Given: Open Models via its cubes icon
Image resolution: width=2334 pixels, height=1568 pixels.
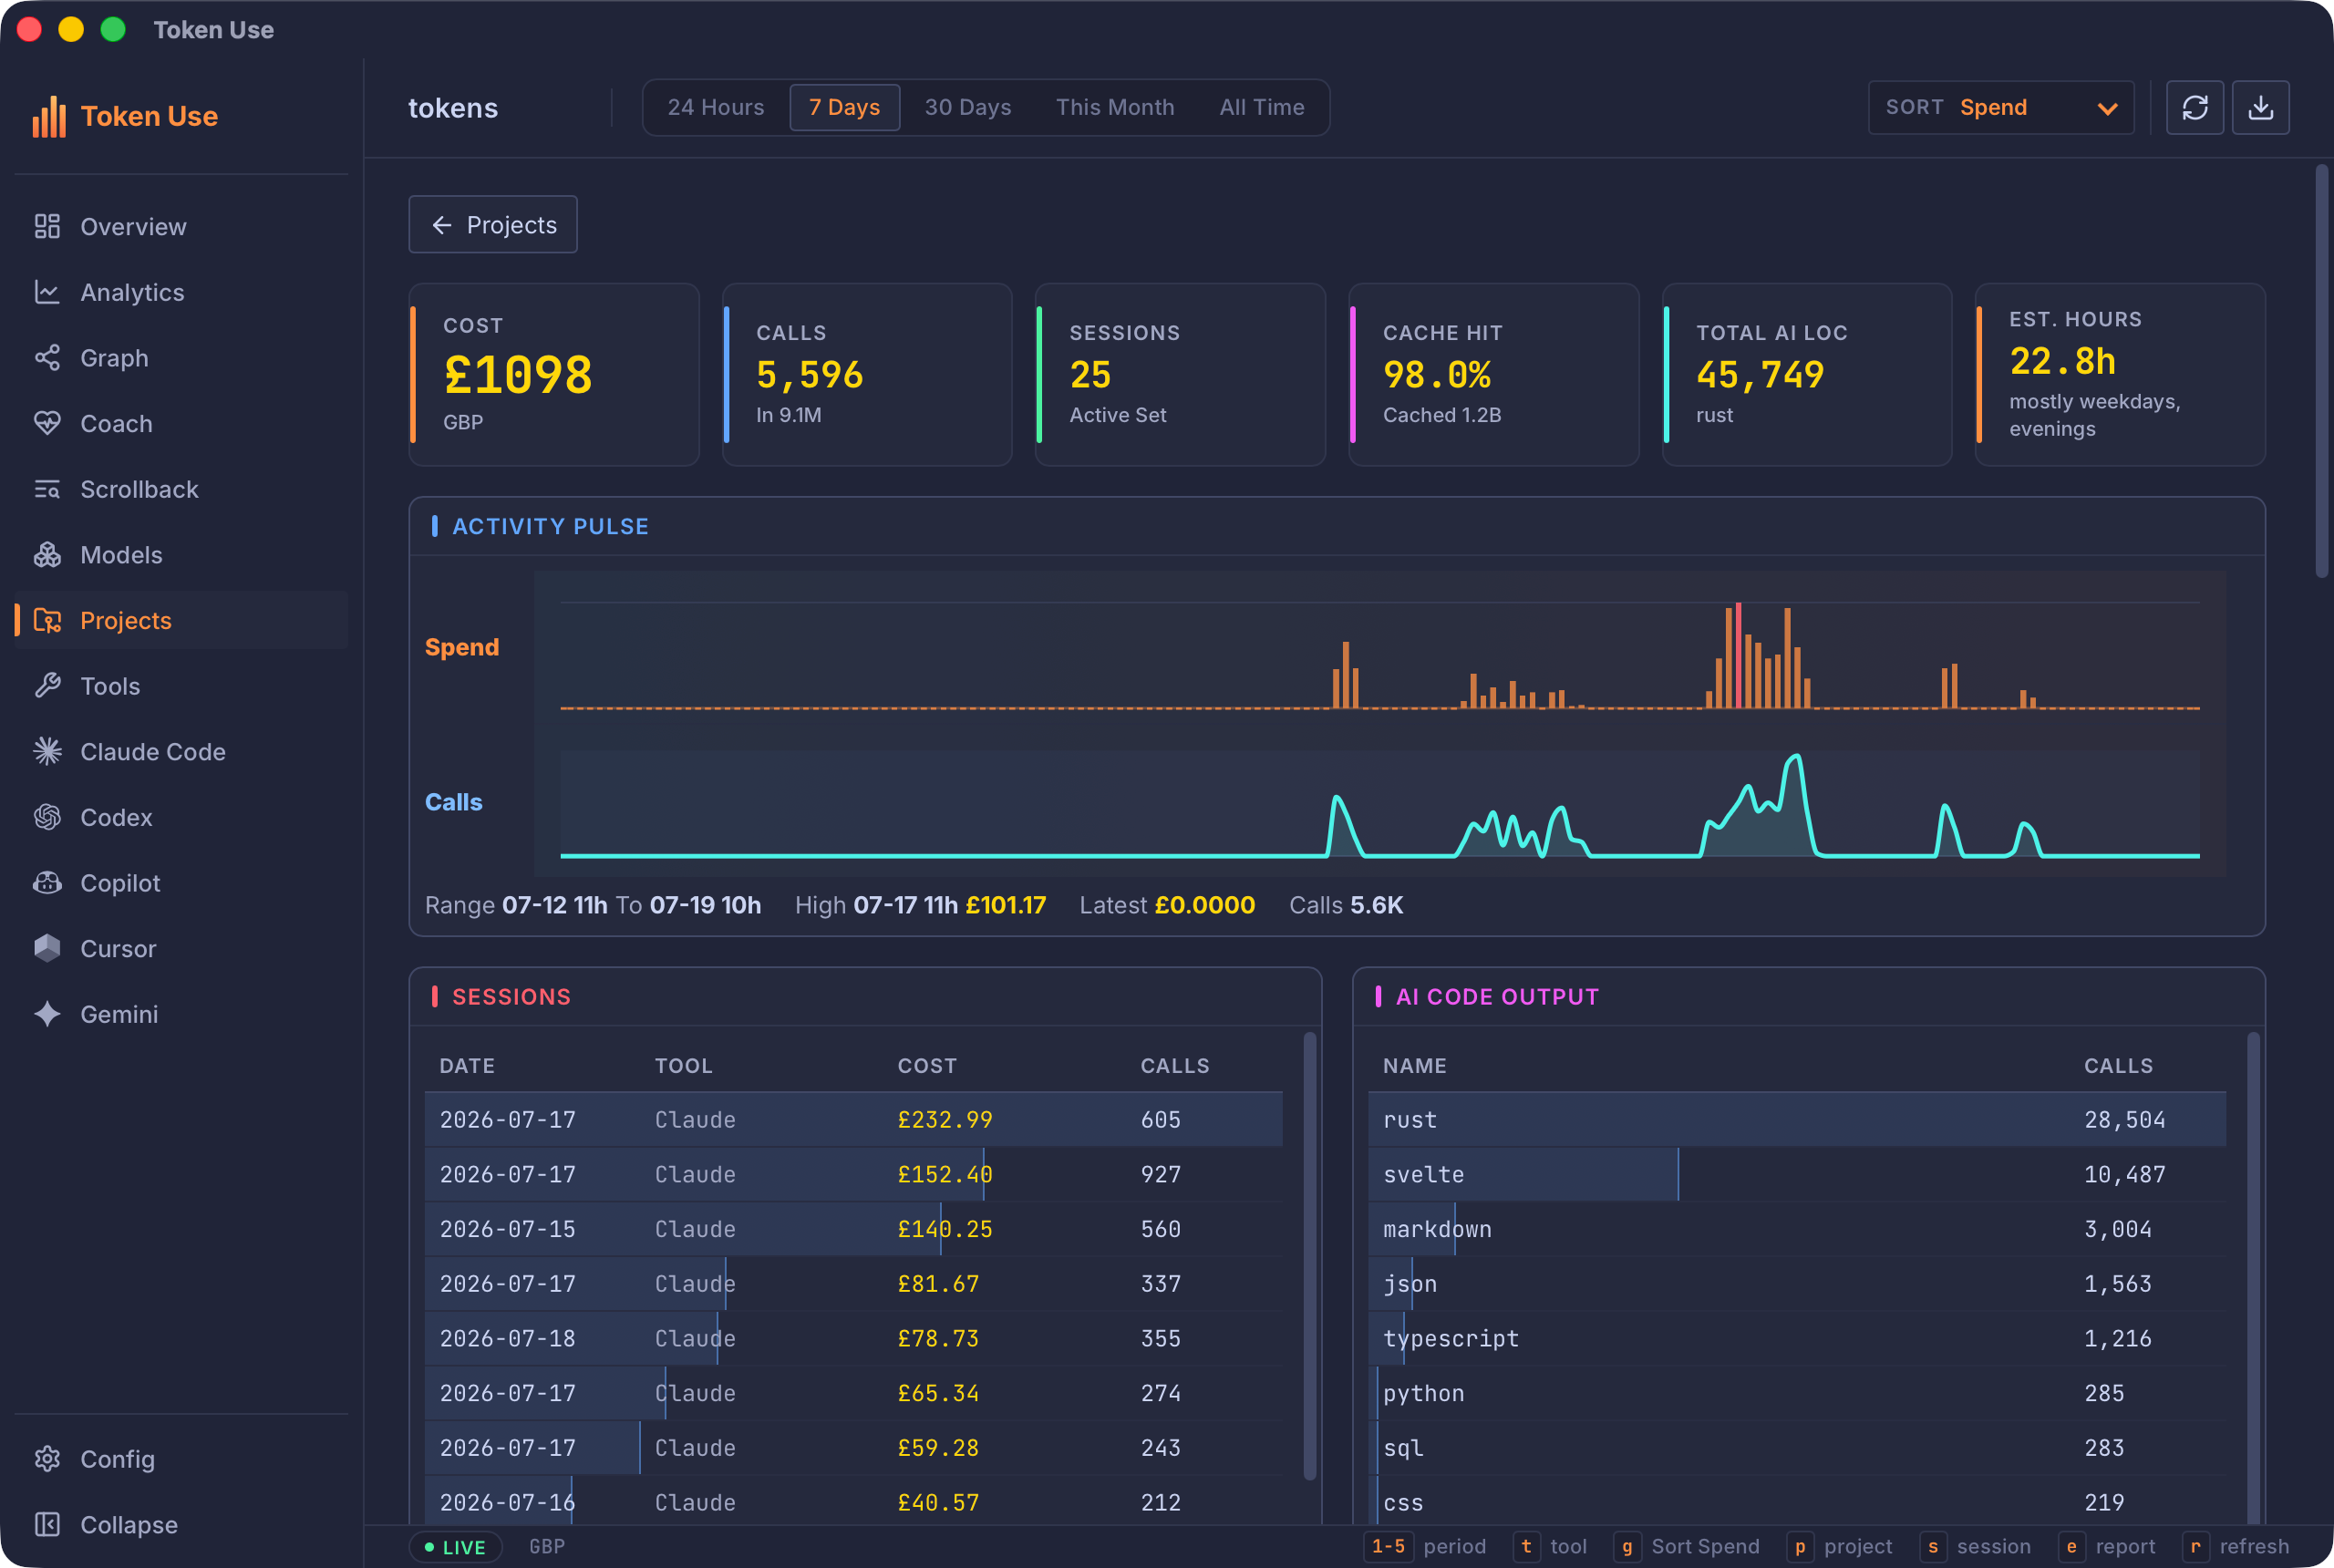Looking at the screenshot, I should tap(47, 555).
